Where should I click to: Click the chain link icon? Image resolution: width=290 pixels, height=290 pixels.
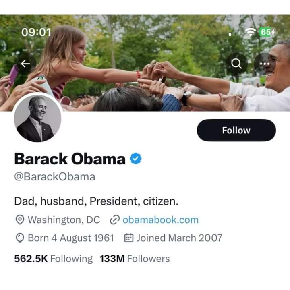[115, 220]
